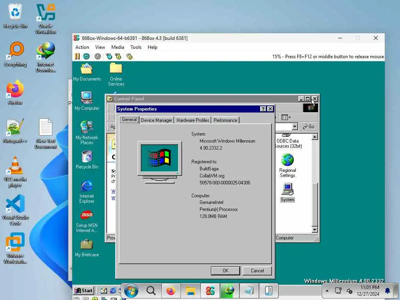Click OK in System Properties

[225, 271]
